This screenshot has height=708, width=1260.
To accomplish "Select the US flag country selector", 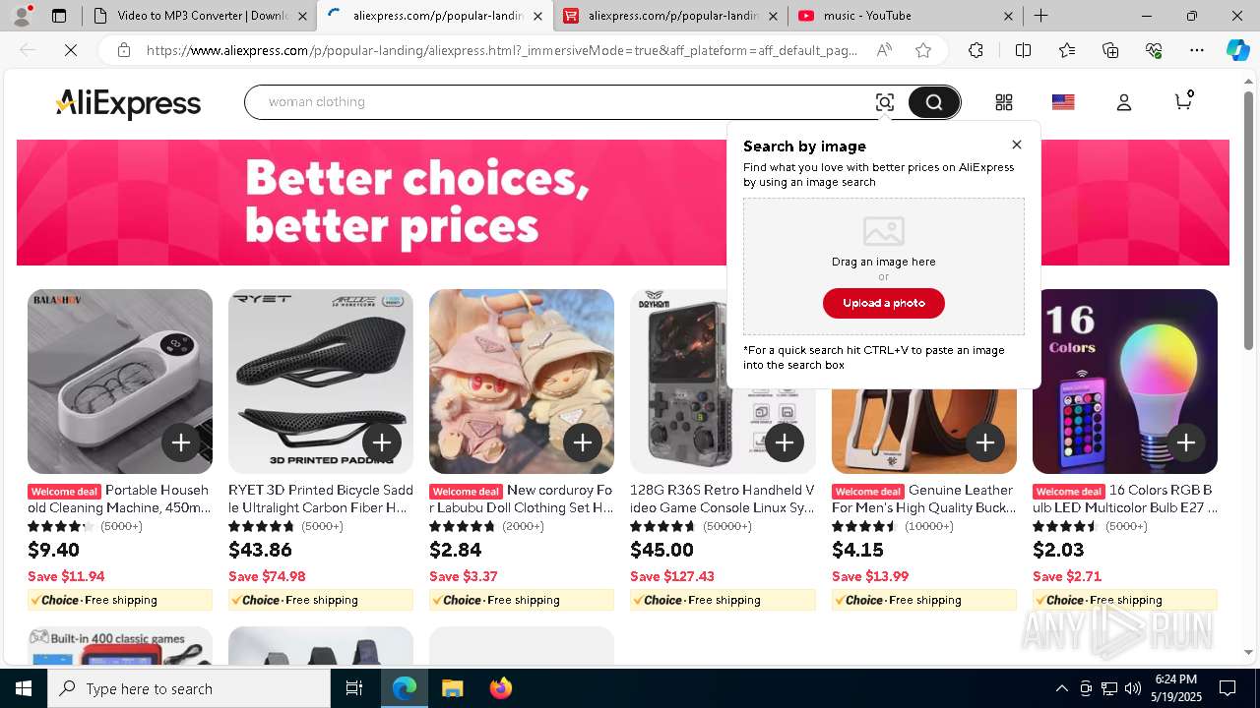I will coord(1063,102).
